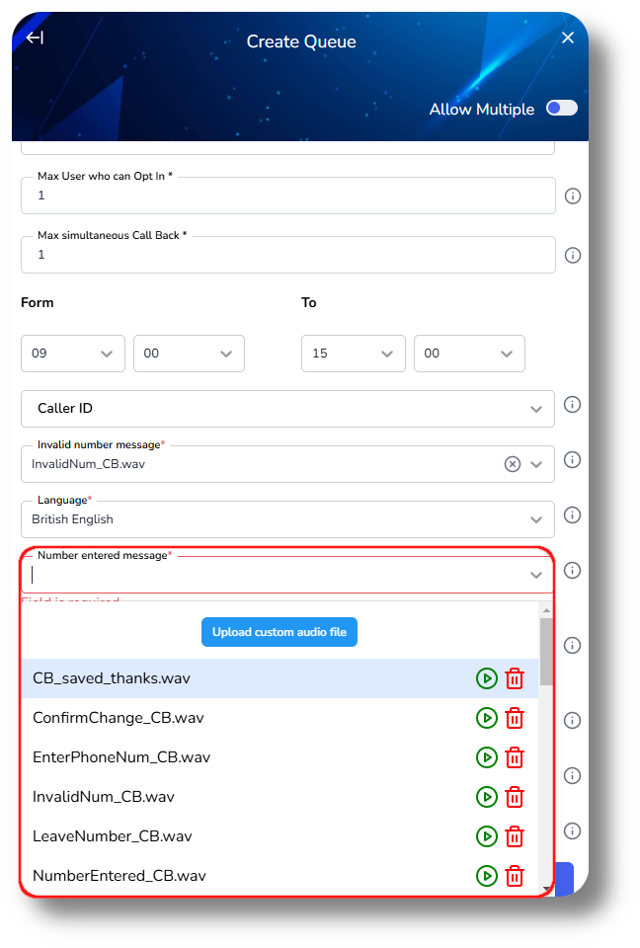Viewport: 640px width, 948px height.
Task: Click the Max simultaneous Call Back field
Action: (x=287, y=255)
